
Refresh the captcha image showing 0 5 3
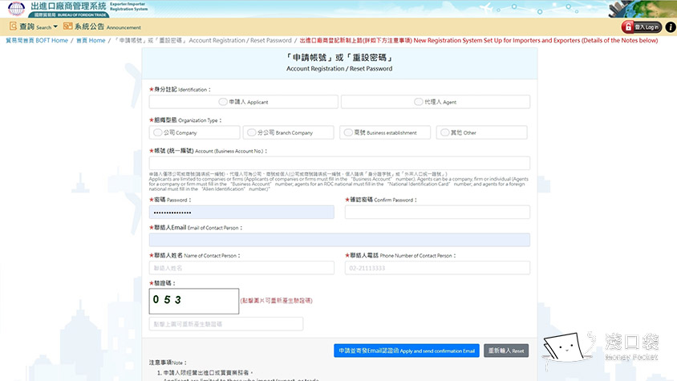[x=194, y=301]
